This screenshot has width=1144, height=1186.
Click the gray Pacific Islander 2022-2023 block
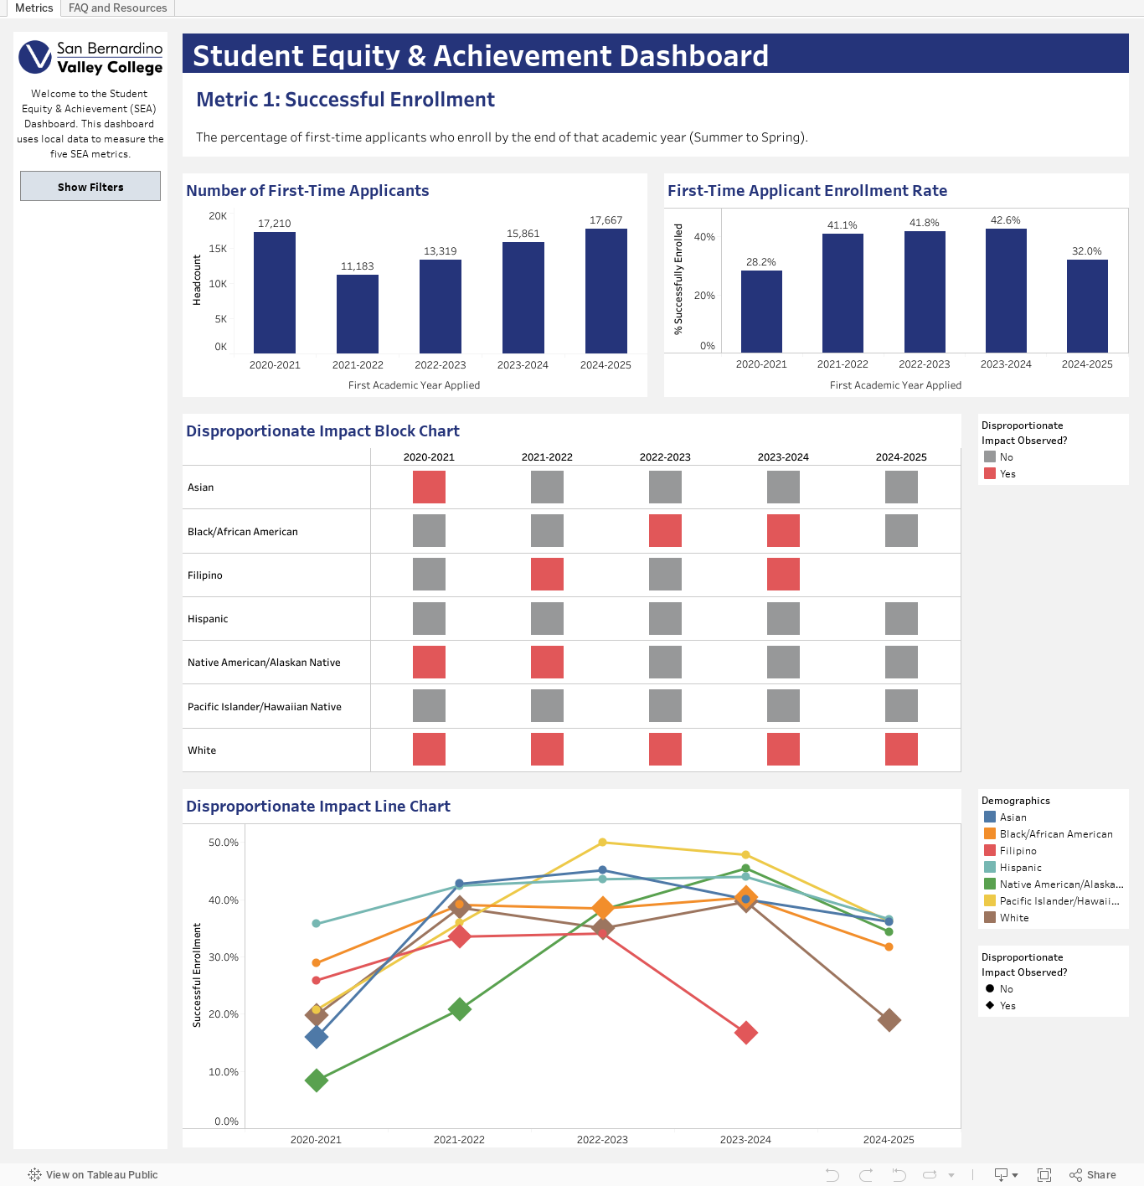(x=665, y=705)
